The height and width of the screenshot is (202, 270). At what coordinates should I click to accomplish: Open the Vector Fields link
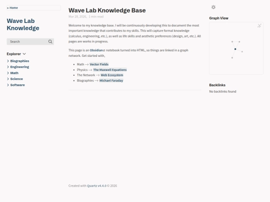(99, 64)
